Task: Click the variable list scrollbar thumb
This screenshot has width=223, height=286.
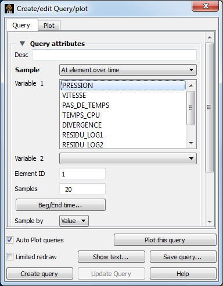Action: click(x=191, y=108)
